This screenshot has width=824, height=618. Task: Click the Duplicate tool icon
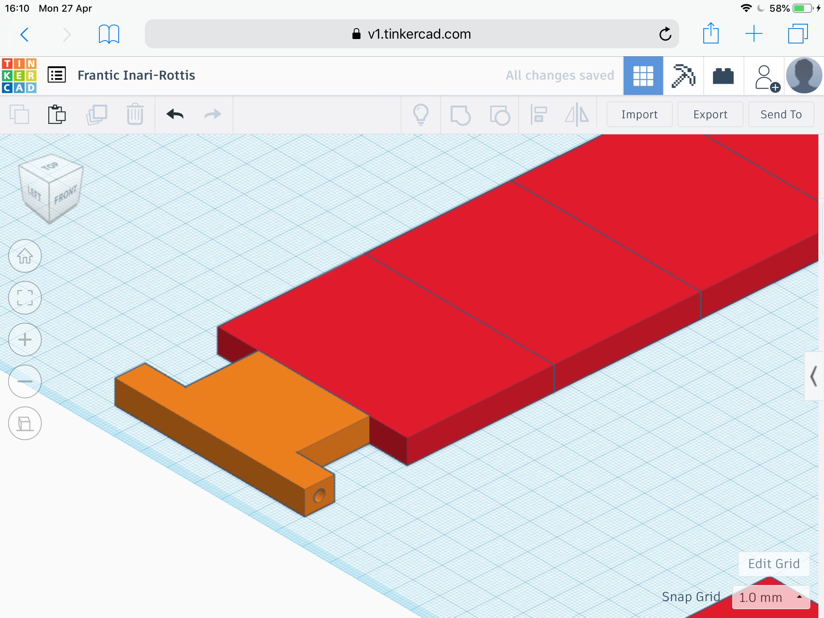coord(97,114)
